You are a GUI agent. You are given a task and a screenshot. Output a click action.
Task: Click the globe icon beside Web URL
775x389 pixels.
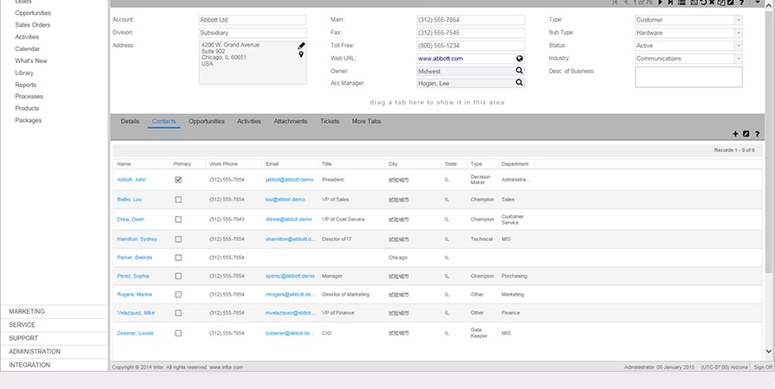click(x=520, y=58)
